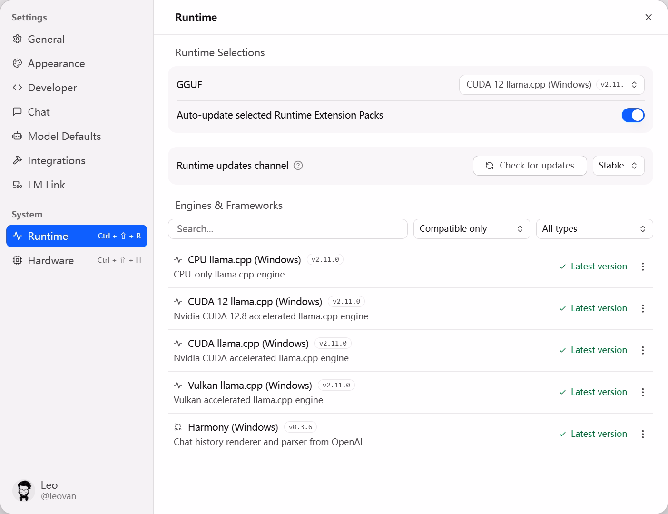This screenshot has width=668, height=514.
Task: Expand the GGUF runtime selection dropdown
Action: pos(551,85)
